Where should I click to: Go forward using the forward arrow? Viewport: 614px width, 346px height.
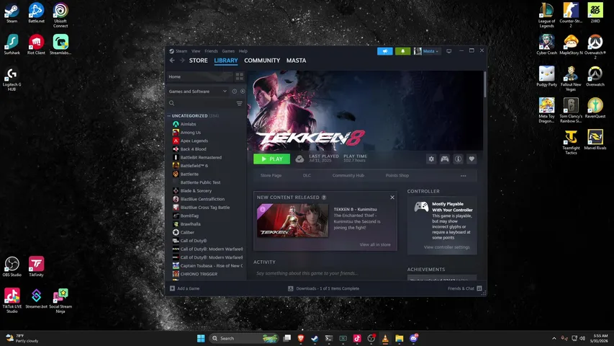coord(182,61)
